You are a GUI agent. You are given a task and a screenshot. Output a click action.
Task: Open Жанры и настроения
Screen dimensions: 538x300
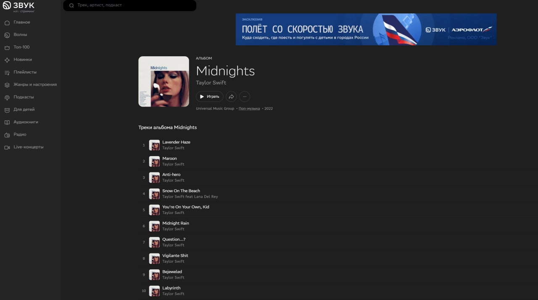pyautogui.click(x=35, y=84)
